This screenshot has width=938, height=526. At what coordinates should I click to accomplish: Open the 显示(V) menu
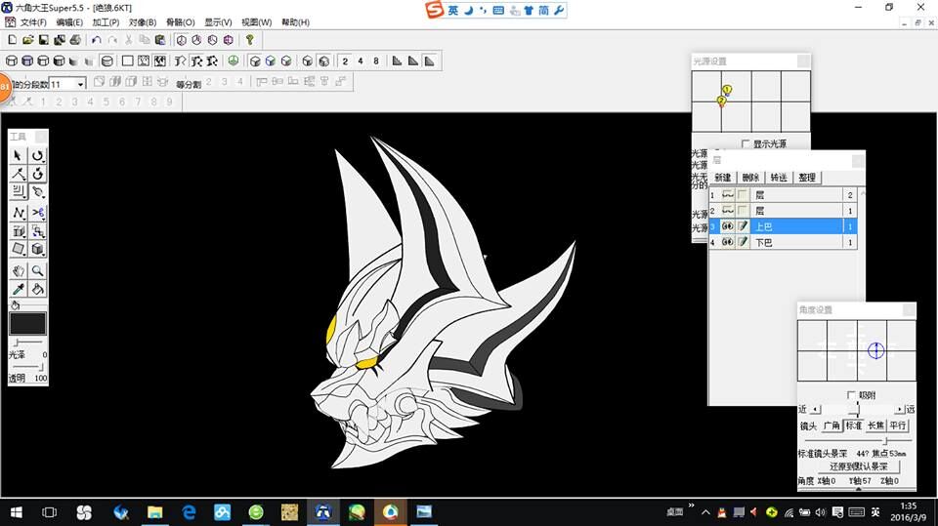click(x=218, y=22)
